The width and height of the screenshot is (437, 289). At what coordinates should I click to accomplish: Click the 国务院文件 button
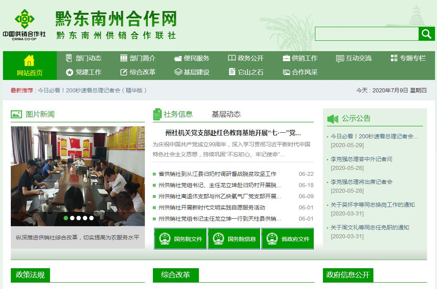pos(180,239)
